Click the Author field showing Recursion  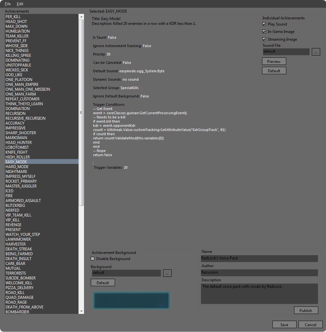[x=259, y=273]
